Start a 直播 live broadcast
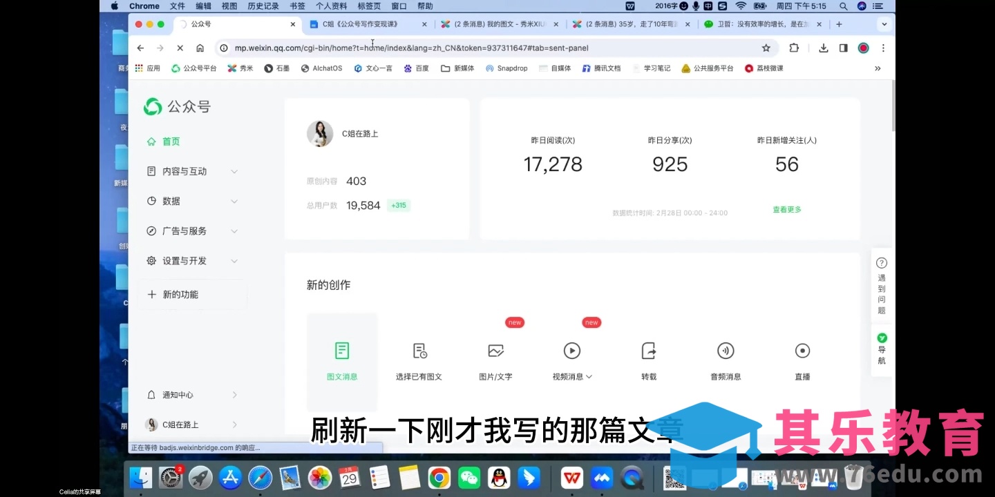The height and width of the screenshot is (497, 995). [x=802, y=351]
